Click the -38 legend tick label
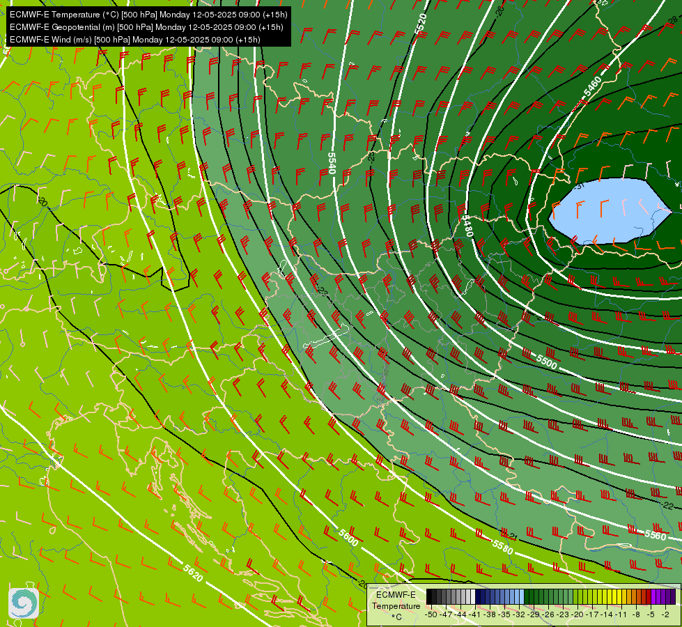 [x=489, y=614]
